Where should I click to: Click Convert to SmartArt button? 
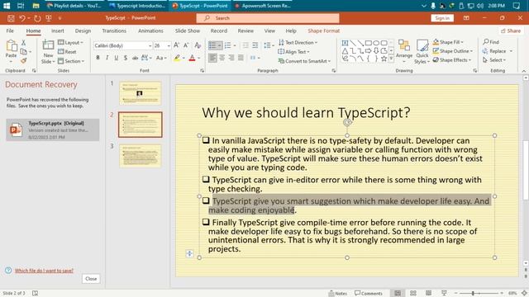click(x=304, y=61)
